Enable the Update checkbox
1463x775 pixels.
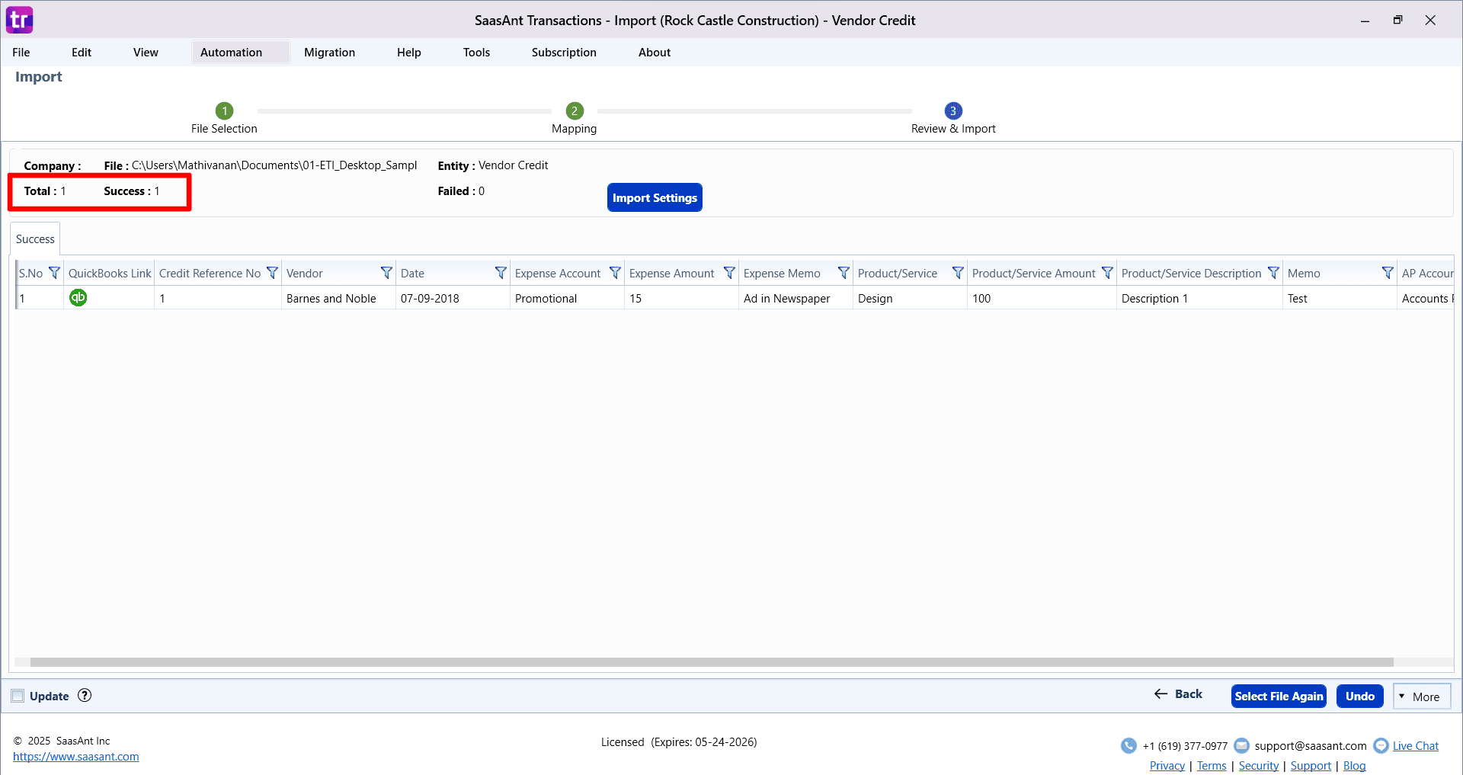pos(18,696)
